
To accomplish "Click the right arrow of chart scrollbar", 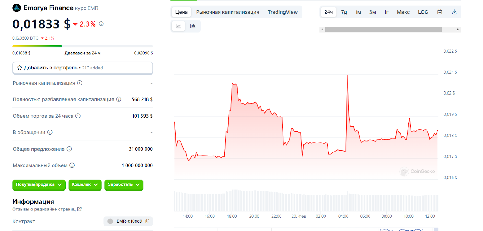I will [x=458, y=30].
